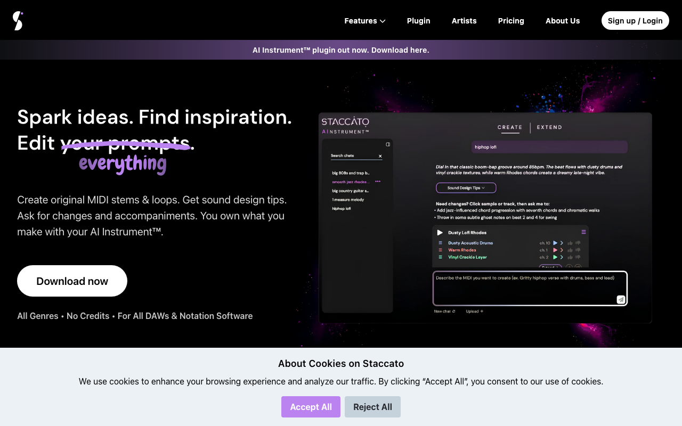Viewport: 682px width, 426px height.
Task: Click New chat in plugin preview
Action: click(x=444, y=312)
